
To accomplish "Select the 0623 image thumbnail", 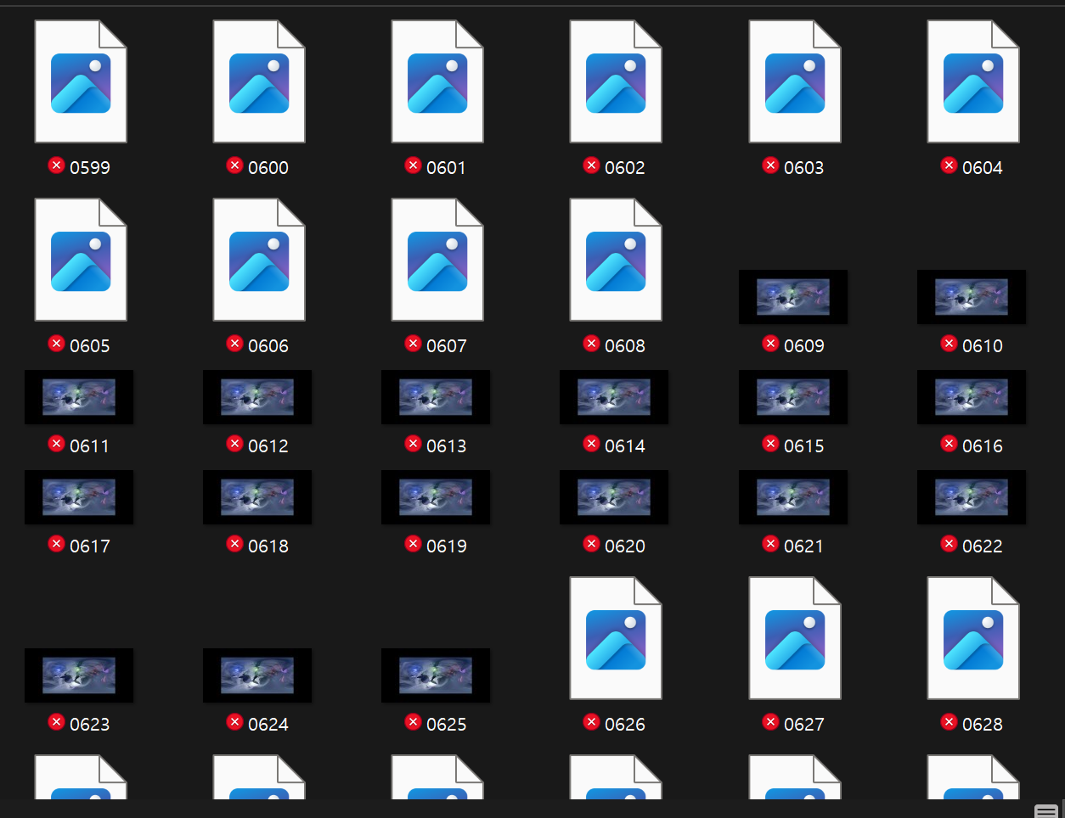I will click(79, 675).
